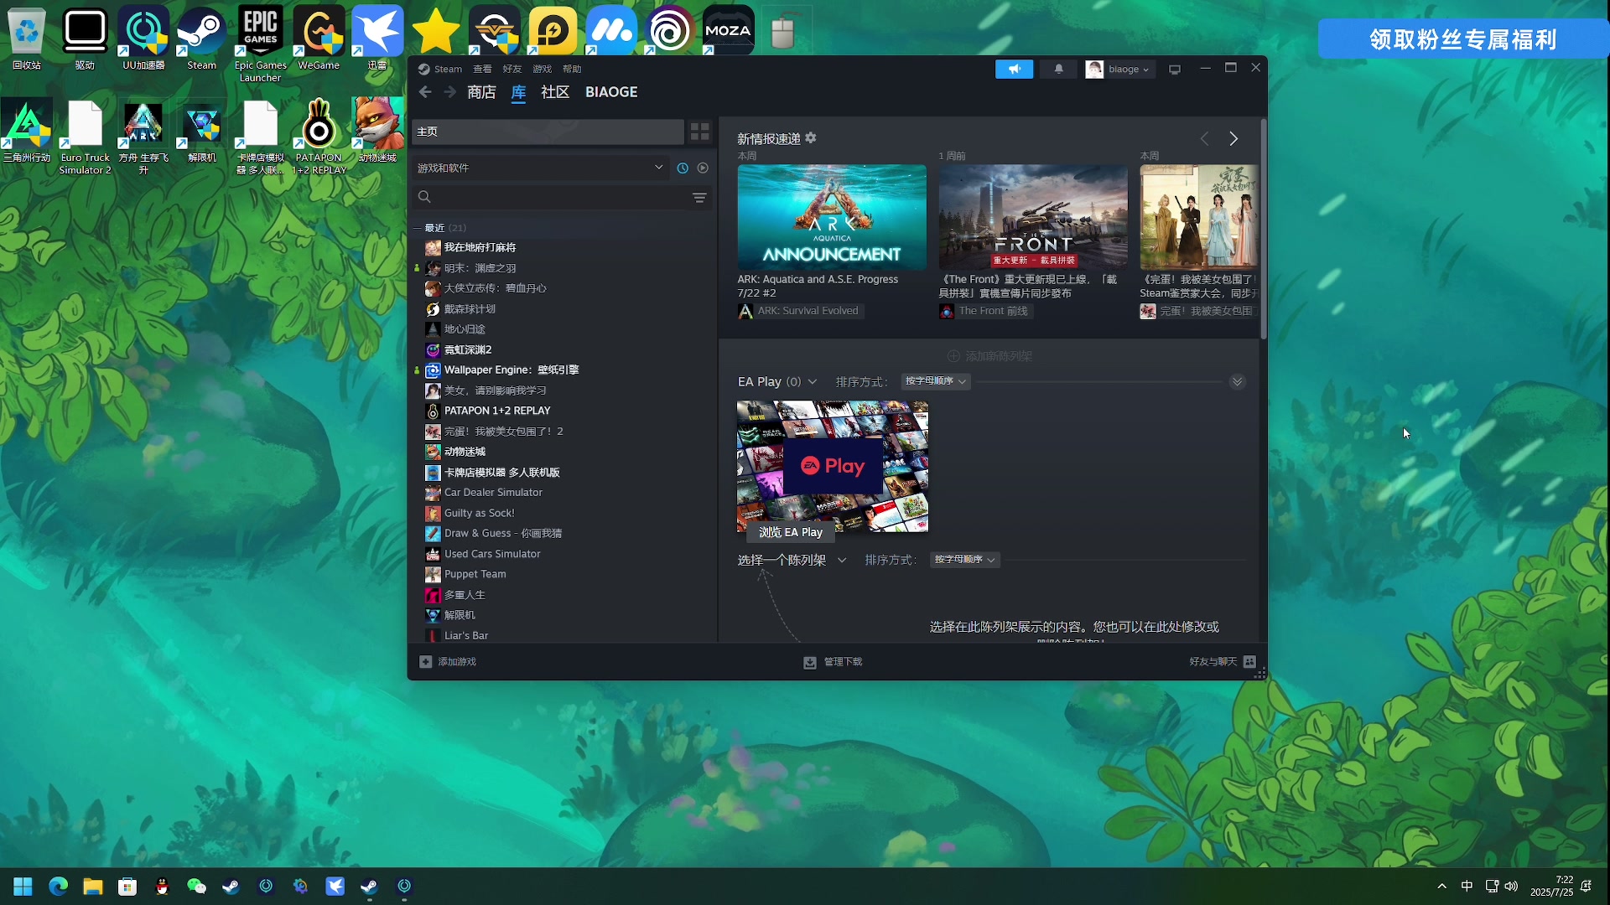Screen dimensions: 1610x905
Task: Click the 领取粉丝专属福利 banner
Action: (1463, 39)
